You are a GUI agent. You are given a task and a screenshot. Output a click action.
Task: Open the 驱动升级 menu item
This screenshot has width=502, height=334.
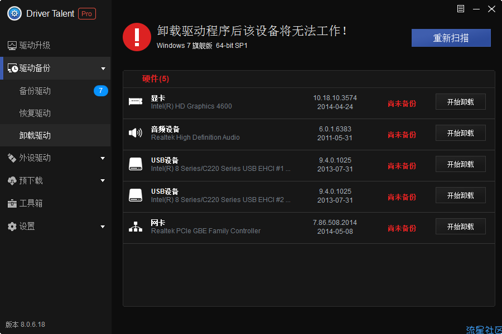55,46
